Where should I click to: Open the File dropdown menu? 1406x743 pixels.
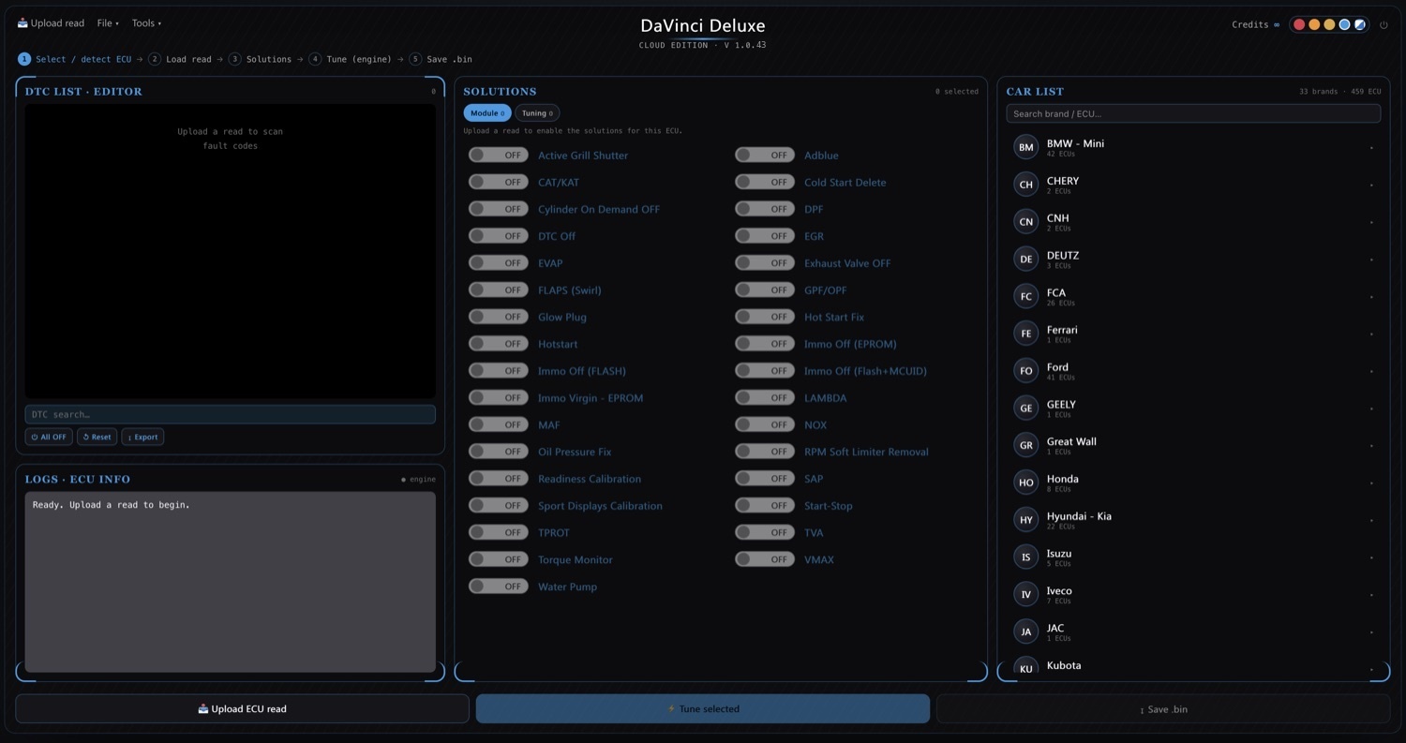[108, 23]
